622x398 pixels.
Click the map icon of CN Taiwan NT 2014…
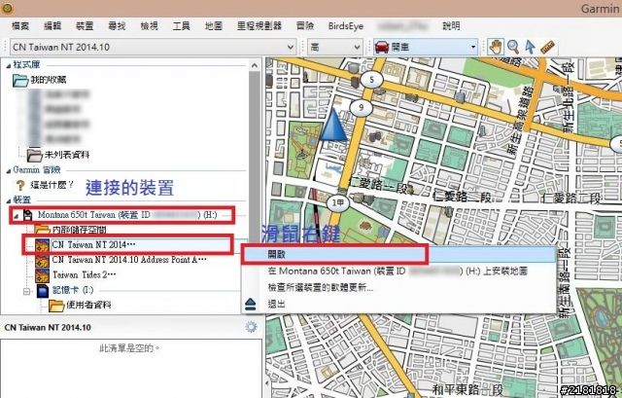(42, 245)
